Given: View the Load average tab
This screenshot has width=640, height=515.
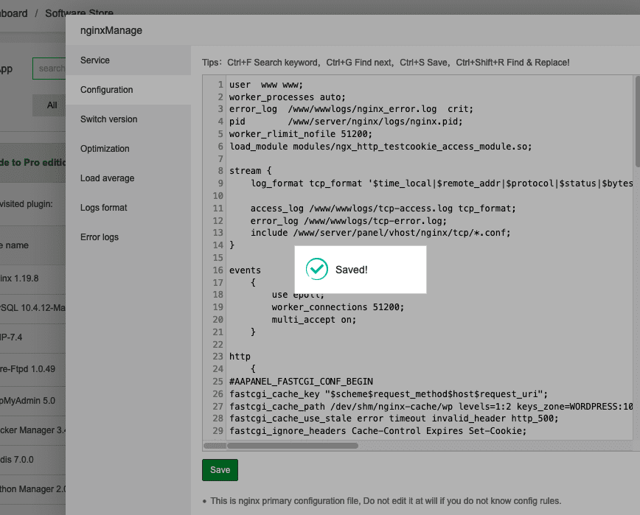Looking at the screenshot, I should (108, 178).
